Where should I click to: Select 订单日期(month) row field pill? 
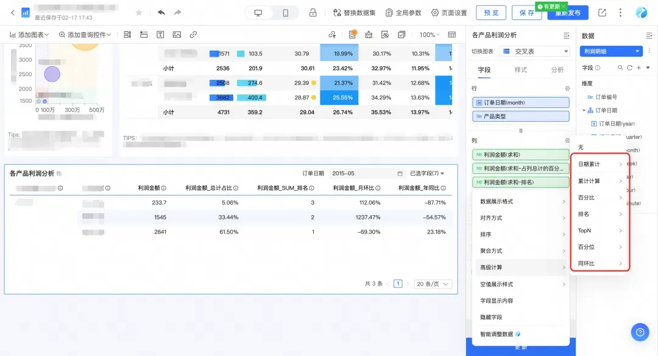521,102
